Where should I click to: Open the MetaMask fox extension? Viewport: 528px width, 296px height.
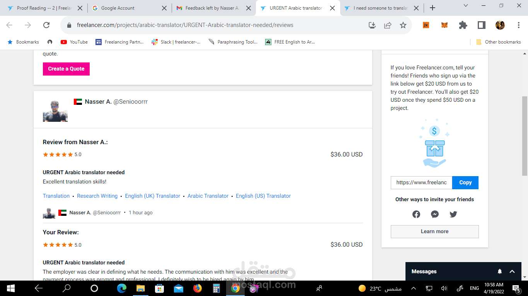(x=445, y=25)
